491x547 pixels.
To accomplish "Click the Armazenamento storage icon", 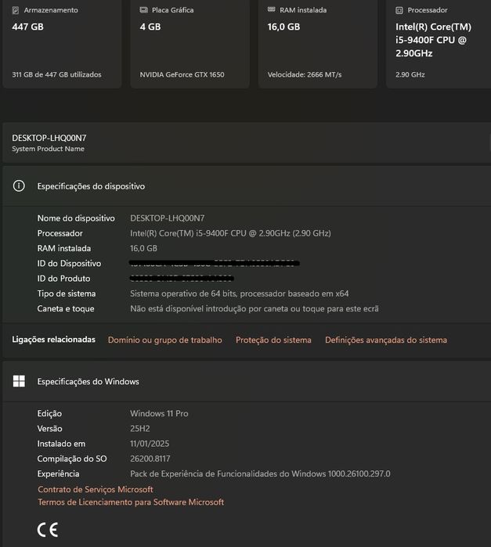I will tap(16, 10).
